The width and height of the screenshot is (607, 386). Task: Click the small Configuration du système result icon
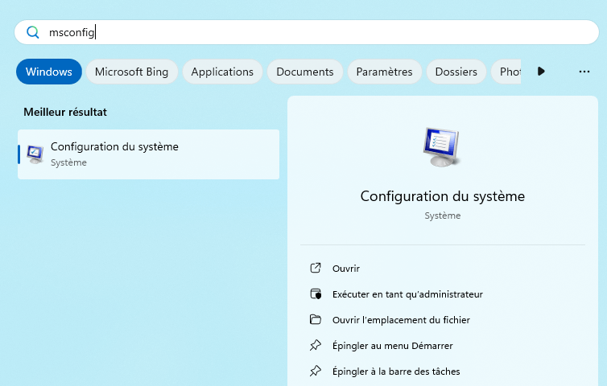click(35, 154)
